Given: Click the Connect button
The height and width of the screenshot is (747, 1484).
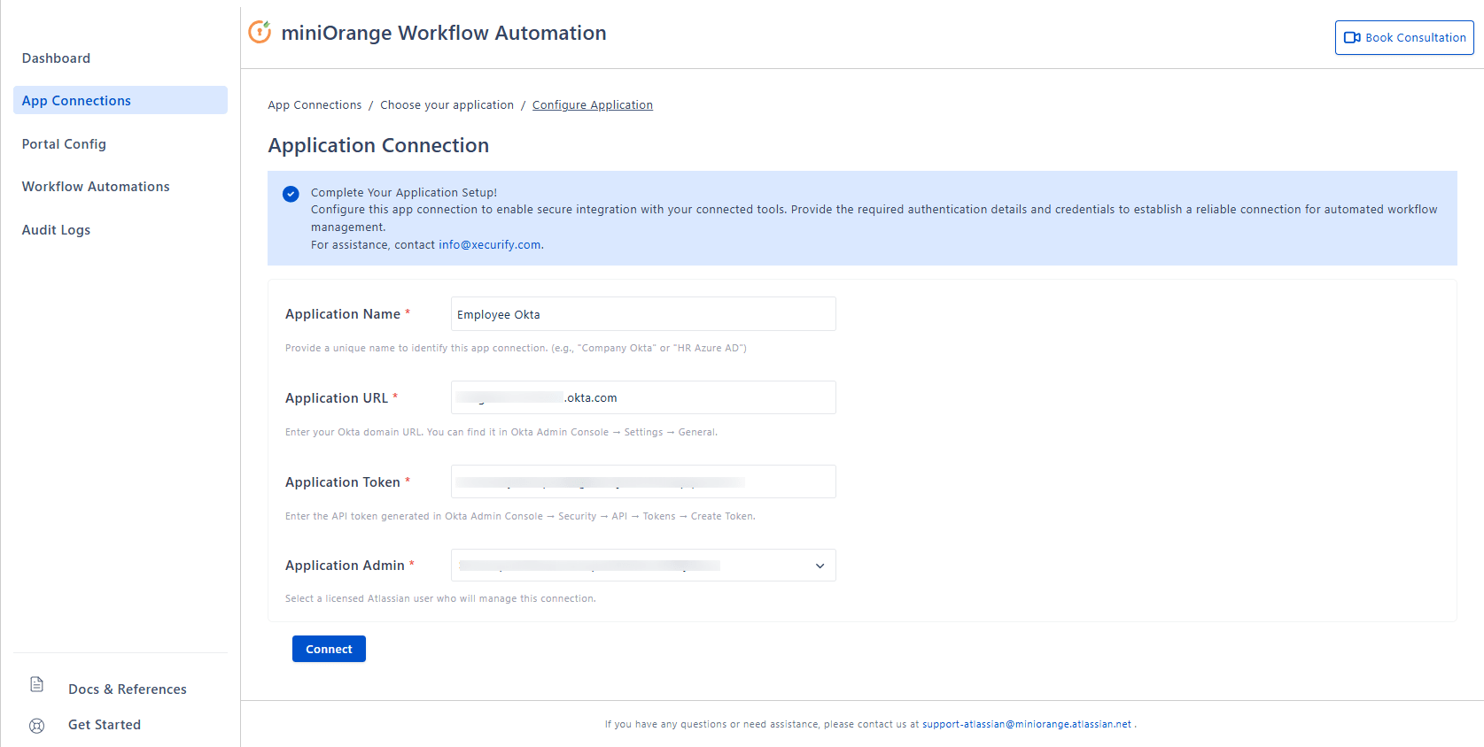Looking at the screenshot, I should click(329, 649).
